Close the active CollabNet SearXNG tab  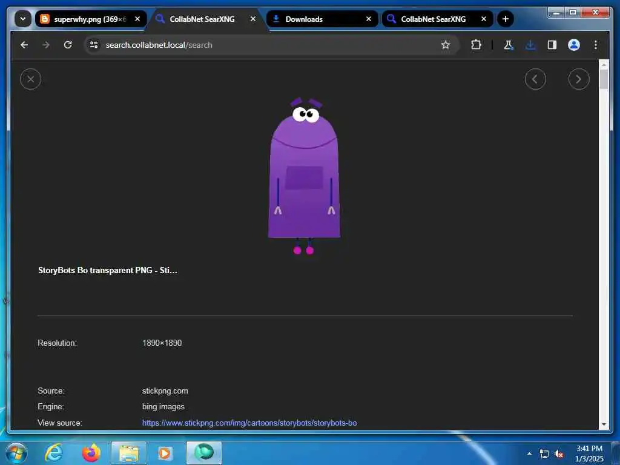pos(253,19)
